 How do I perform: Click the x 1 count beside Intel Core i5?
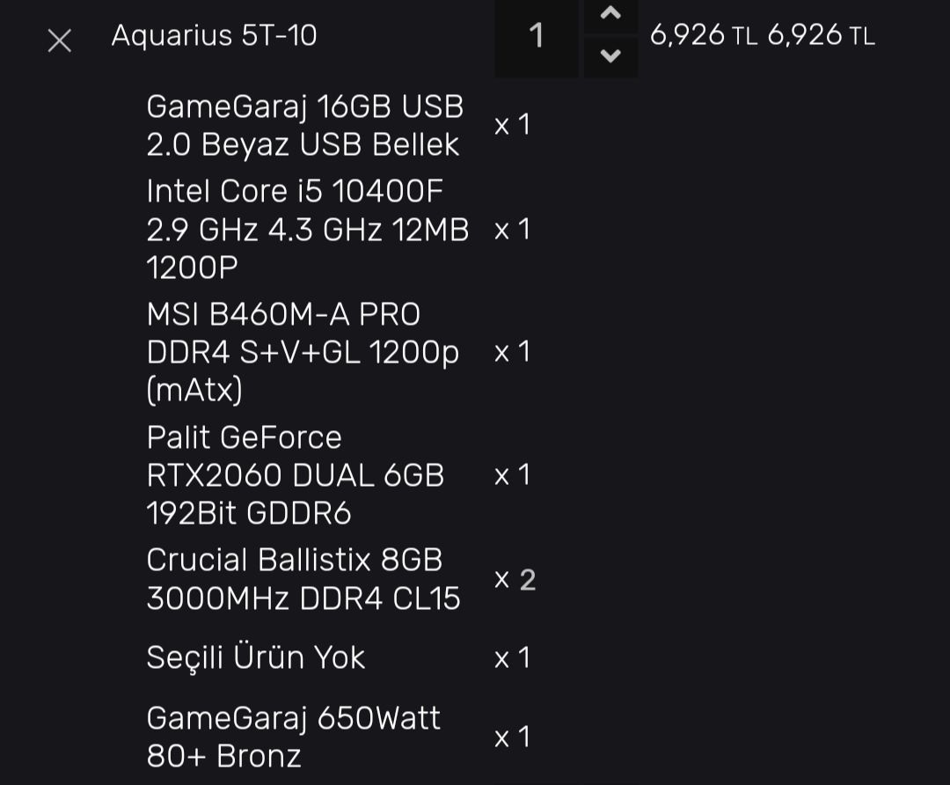click(512, 230)
